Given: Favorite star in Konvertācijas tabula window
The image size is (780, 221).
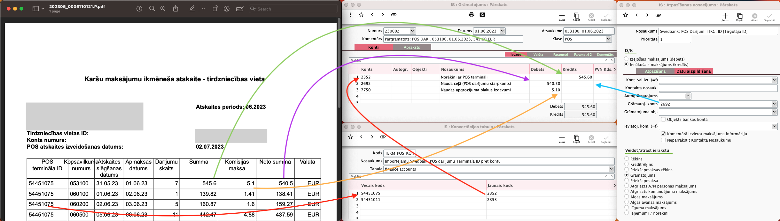Looking at the screenshot, I should coord(350,137).
